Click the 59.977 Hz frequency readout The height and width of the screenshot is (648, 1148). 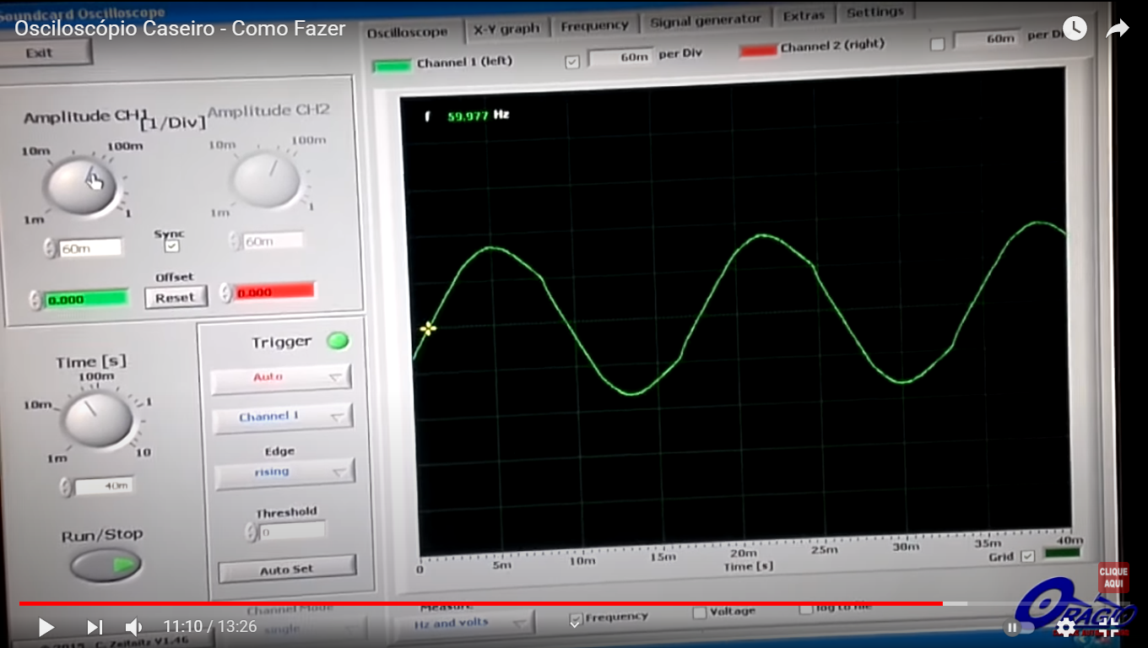(x=478, y=116)
